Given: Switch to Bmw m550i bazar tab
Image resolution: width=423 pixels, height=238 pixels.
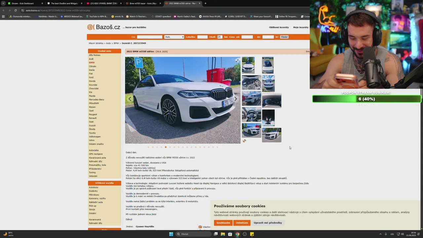Looking at the screenshot, I should pyautogui.click(x=143, y=3).
